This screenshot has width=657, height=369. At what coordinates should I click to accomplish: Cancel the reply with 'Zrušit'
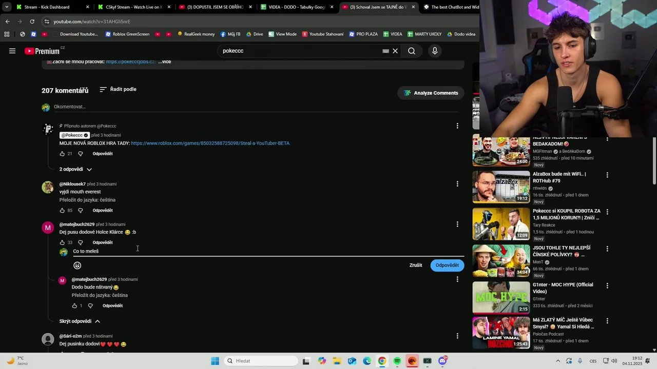coord(416,265)
